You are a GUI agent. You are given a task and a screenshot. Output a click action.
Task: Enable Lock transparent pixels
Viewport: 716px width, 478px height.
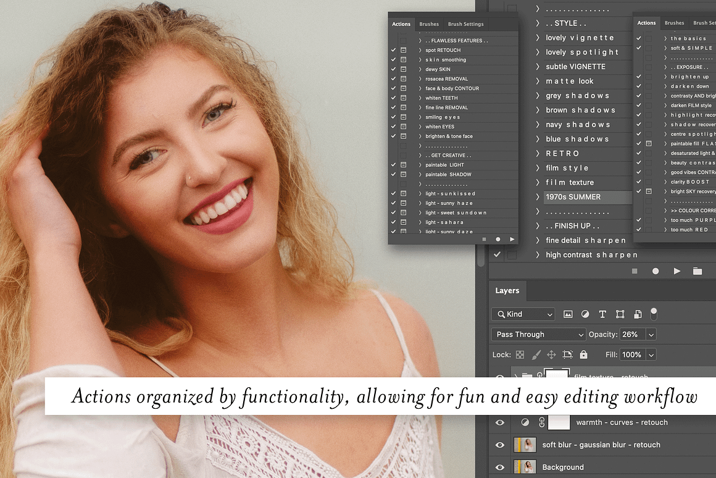point(520,354)
